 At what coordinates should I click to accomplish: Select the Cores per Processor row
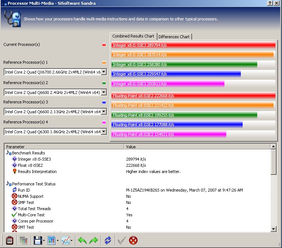(x=137, y=221)
